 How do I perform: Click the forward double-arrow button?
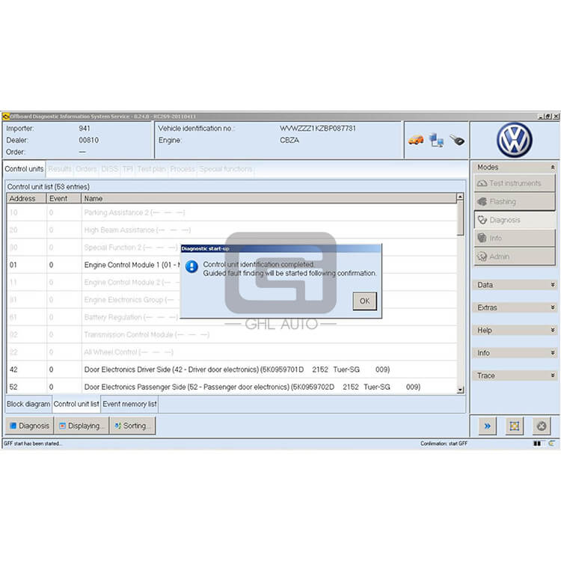tap(487, 426)
